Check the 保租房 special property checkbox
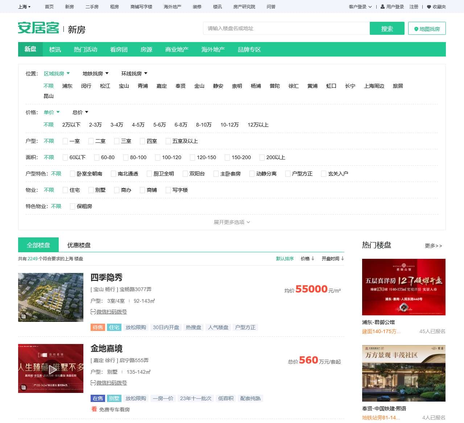The image size is (464, 423). pyautogui.click(x=72, y=206)
